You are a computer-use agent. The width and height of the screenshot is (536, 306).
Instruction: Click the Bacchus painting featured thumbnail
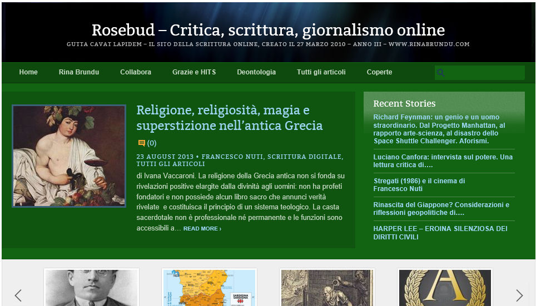(69, 156)
